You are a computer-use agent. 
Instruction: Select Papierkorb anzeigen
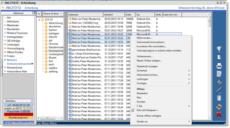[147, 66]
